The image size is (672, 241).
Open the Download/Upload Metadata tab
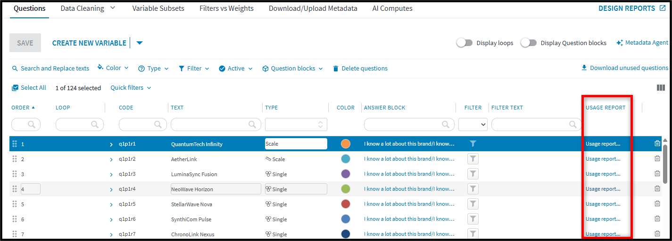tap(313, 8)
